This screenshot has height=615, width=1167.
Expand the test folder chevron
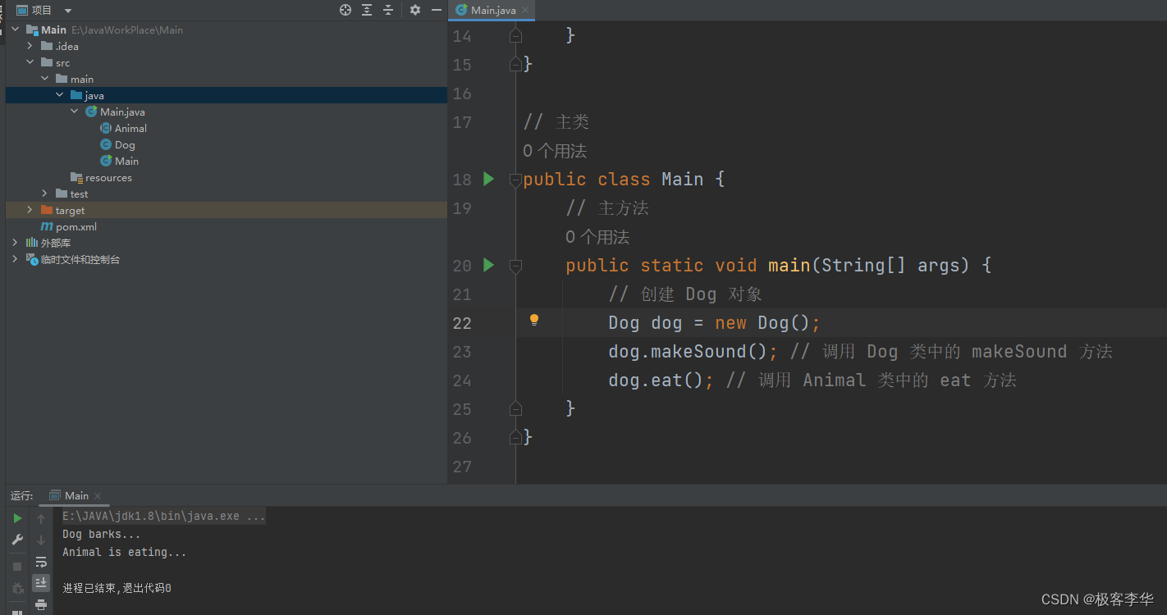click(x=45, y=194)
